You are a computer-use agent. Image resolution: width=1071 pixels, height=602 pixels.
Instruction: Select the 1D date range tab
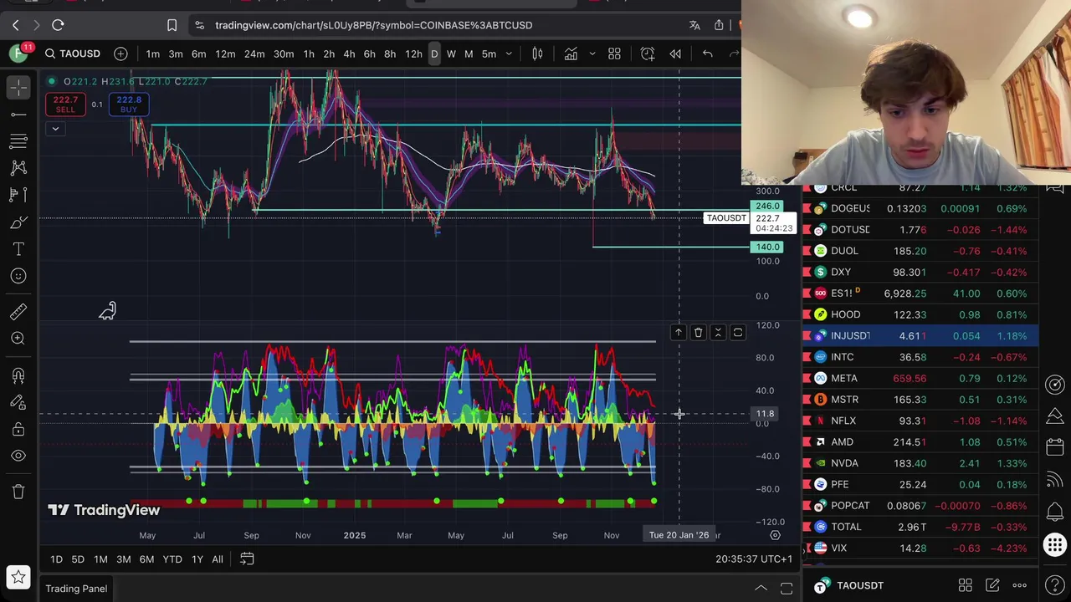tap(56, 559)
